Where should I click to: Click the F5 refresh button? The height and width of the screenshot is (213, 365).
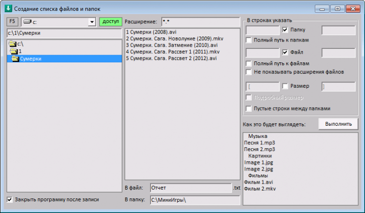[12, 21]
